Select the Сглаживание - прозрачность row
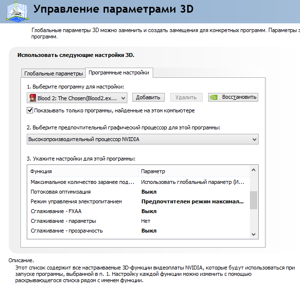Image resolution: width=300 pixels, height=288 pixels. click(x=139, y=231)
